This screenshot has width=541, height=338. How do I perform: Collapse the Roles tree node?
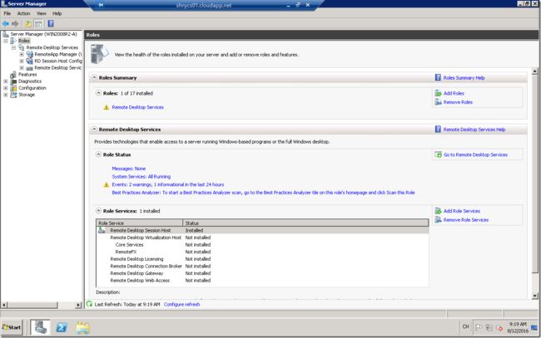(6, 41)
